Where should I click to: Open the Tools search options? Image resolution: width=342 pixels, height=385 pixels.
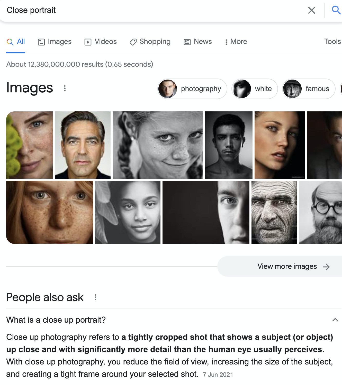pyautogui.click(x=332, y=42)
